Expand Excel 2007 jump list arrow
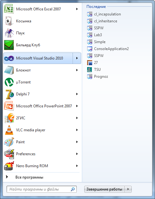The image size is (155, 199). point(77,9)
